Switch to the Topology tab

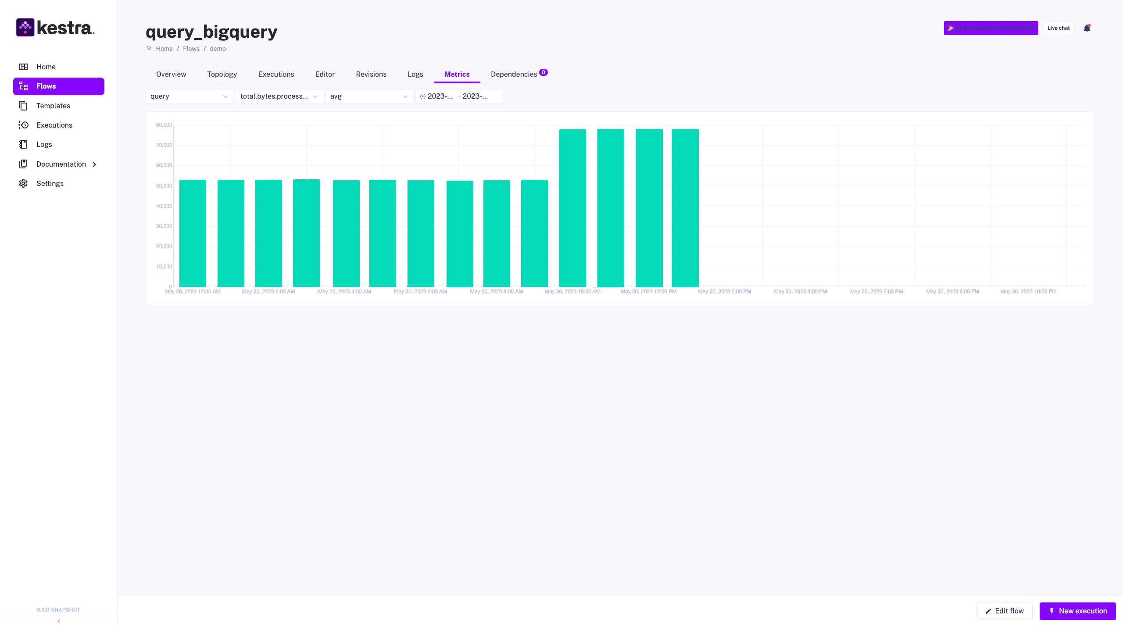coord(222,74)
